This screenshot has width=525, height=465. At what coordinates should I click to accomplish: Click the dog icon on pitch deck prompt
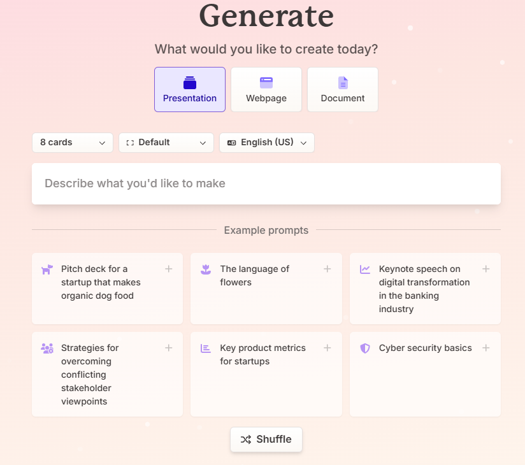pos(47,269)
